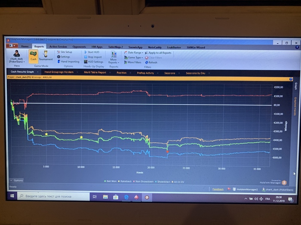
Task: Toggle Net Won legend series
Action: tap(110, 181)
